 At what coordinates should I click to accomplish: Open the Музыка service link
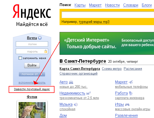coord(66,104)
